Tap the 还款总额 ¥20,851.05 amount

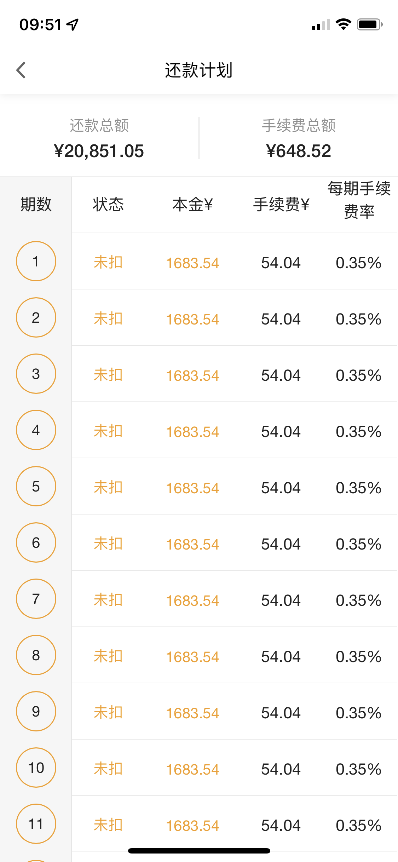99,151
